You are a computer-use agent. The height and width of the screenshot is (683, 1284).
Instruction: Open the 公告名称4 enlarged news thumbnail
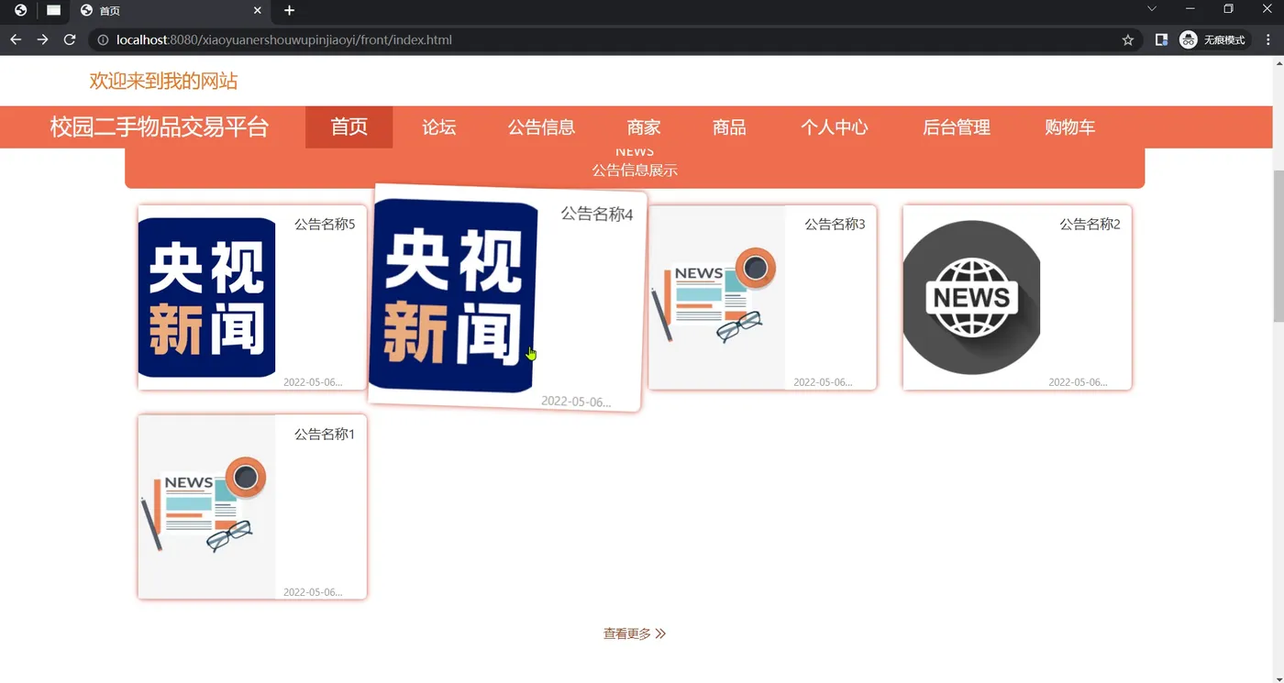pos(453,295)
